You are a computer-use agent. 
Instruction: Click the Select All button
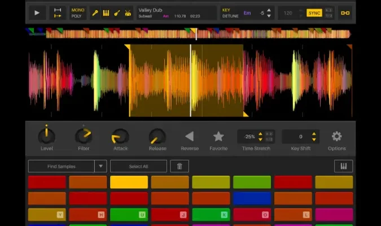coord(138,166)
